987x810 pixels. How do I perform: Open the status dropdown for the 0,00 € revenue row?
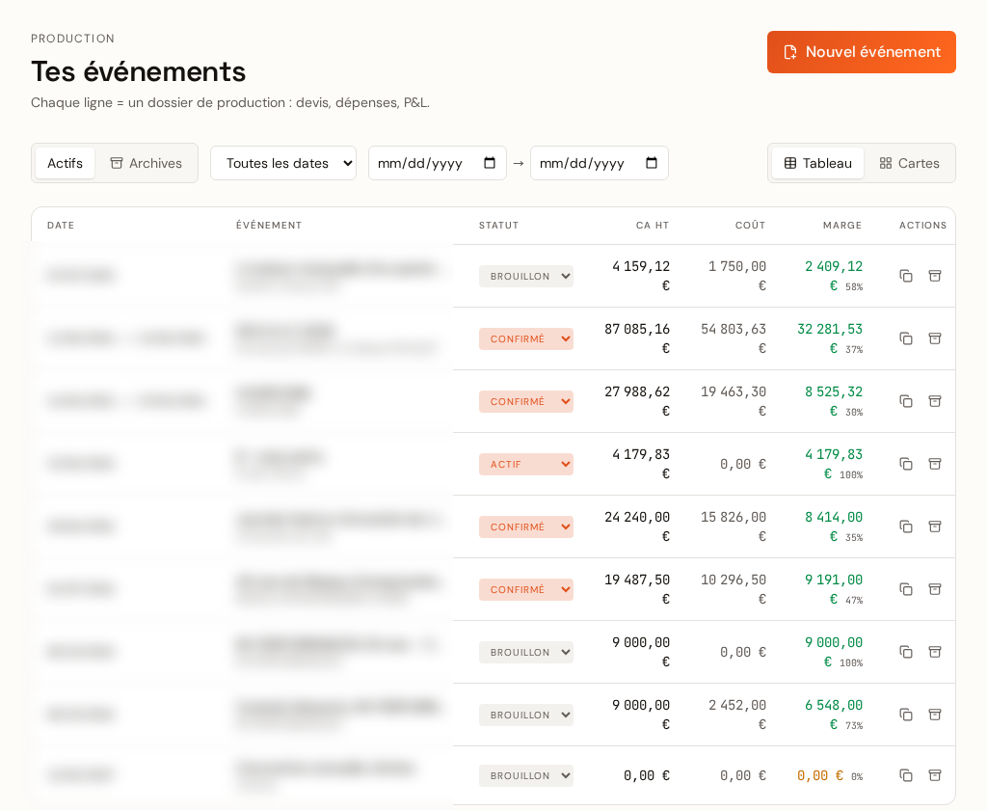(x=525, y=775)
